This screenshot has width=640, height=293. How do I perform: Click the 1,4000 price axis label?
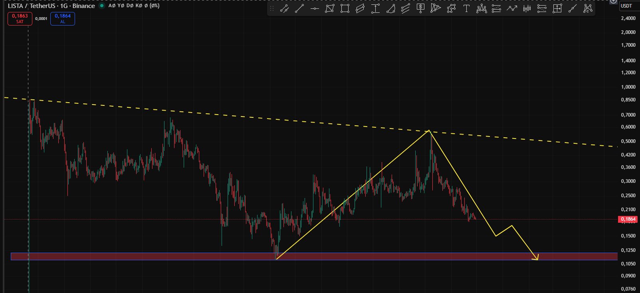click(x=628, y=61)
